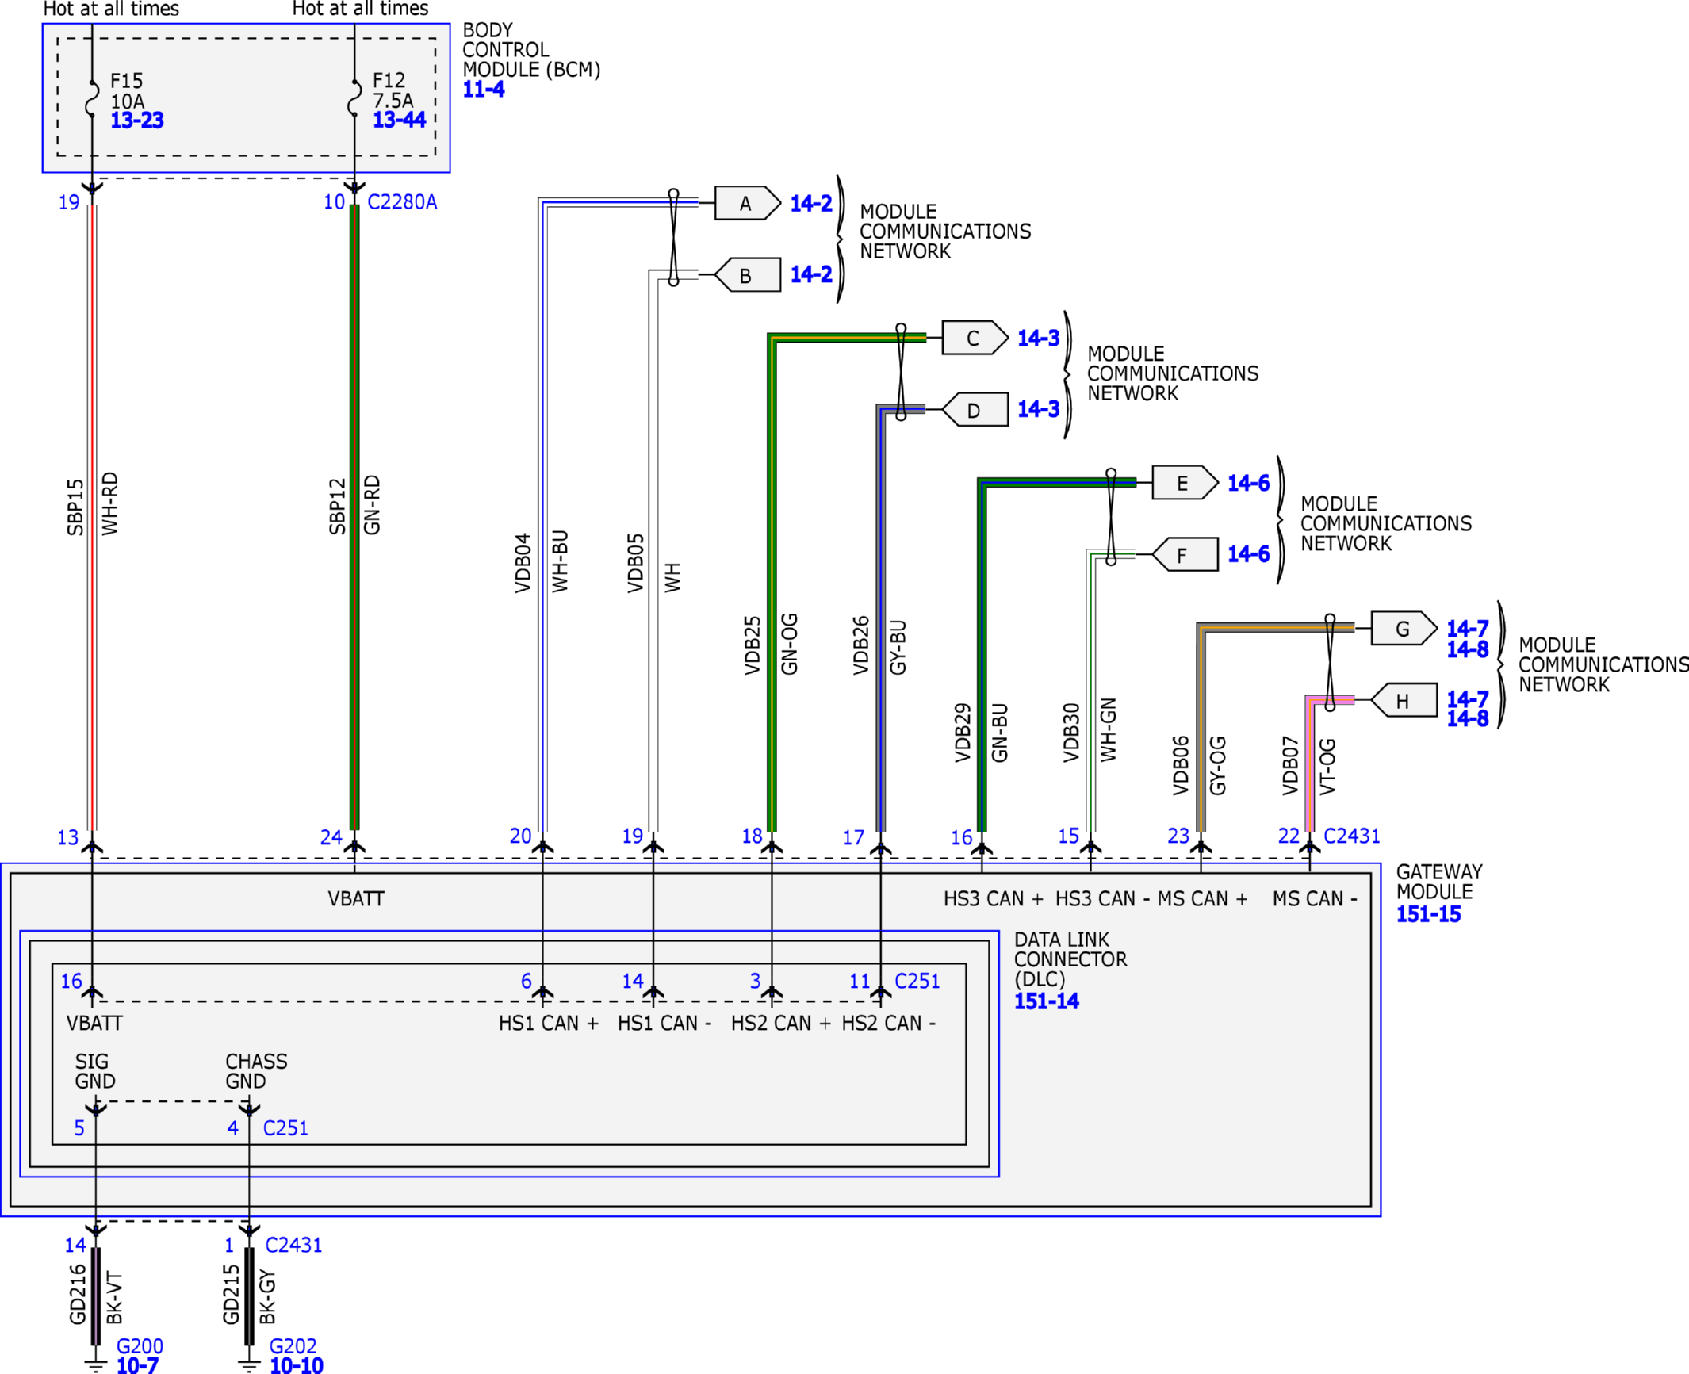This screenshot has width=1689, height=1374.
Task: Click connector arrow labeled A
Action: [747, 203]
